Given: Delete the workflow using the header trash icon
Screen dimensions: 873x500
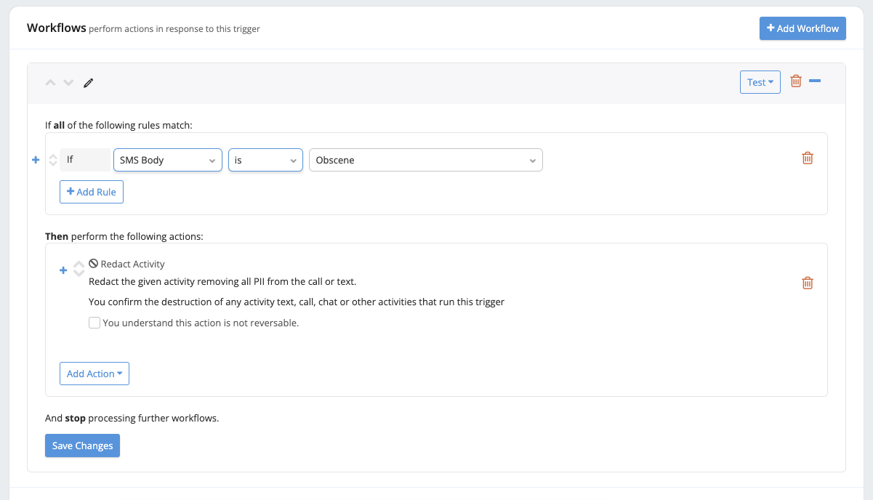Looking at the screenshot, I should (796, 81).
